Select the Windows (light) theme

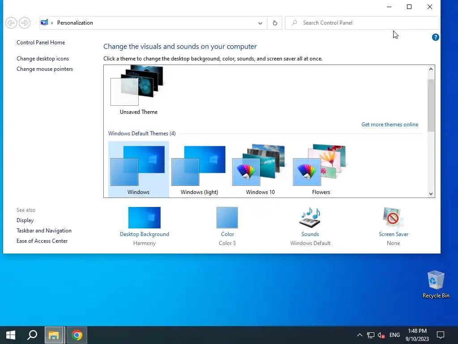coord(199,169)
